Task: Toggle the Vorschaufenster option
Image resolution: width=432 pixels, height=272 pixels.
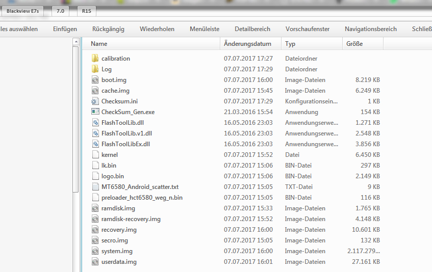Action: [308, 29]
